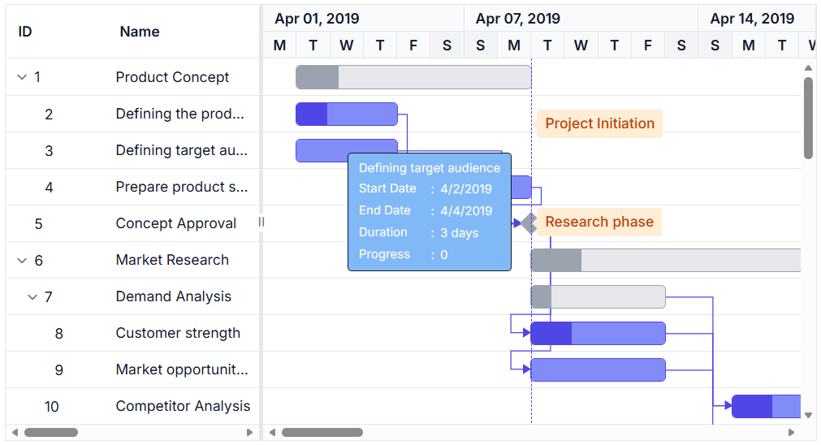
Task: Sort by the ID column header
Action: pos(25,32)
